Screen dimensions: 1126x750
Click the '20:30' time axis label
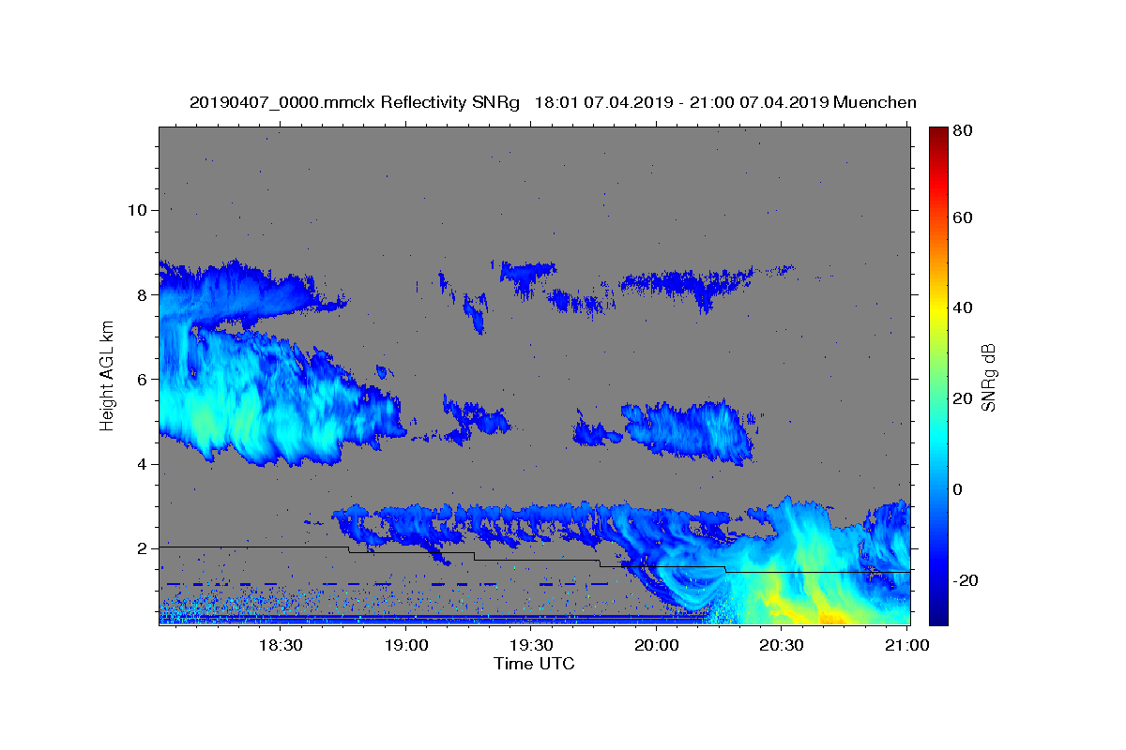[x=781, y=645]
